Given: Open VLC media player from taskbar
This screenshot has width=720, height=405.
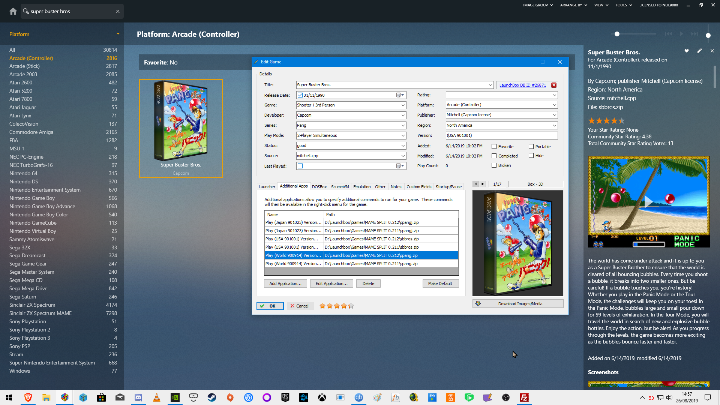Looking at the screenshot, I should coord(157,397).
